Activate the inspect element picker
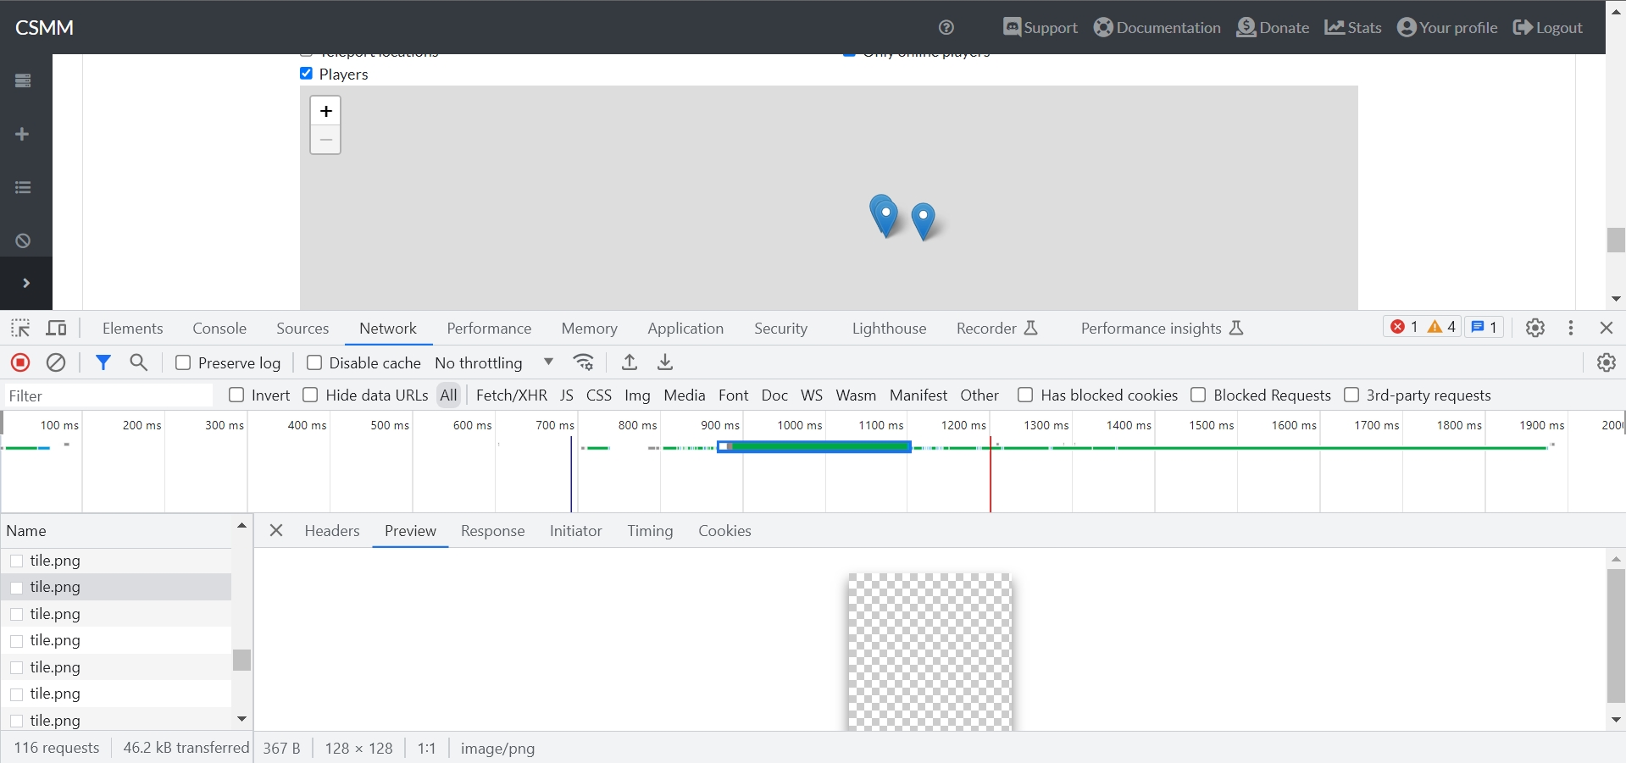 [20, 329]
